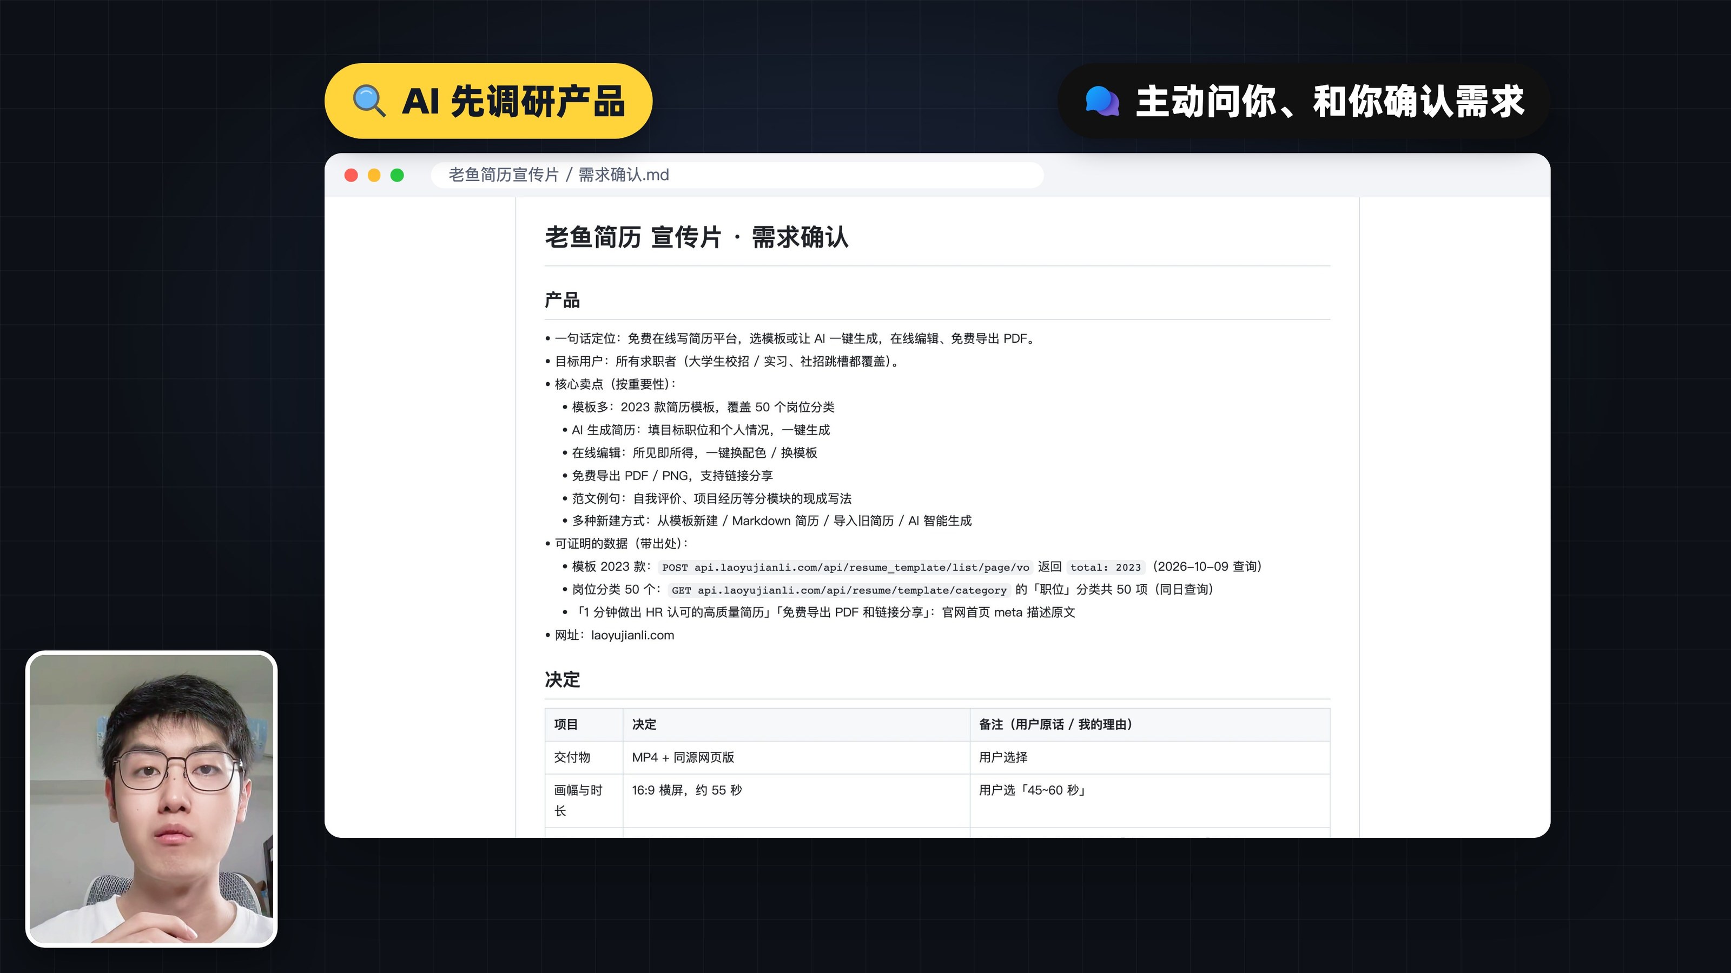
Task: Click the GET resume/template/category code snippet
Action: pos(838,590)
